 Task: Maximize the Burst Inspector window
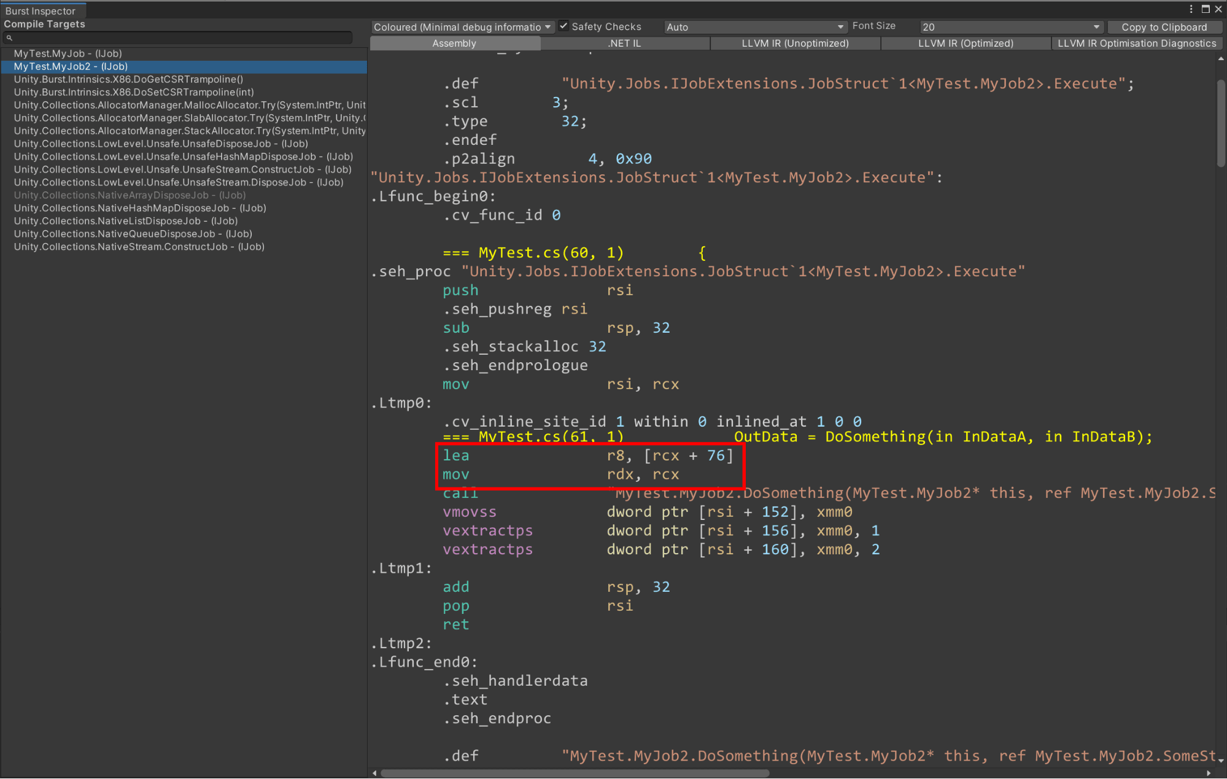tap(1206, 9)
